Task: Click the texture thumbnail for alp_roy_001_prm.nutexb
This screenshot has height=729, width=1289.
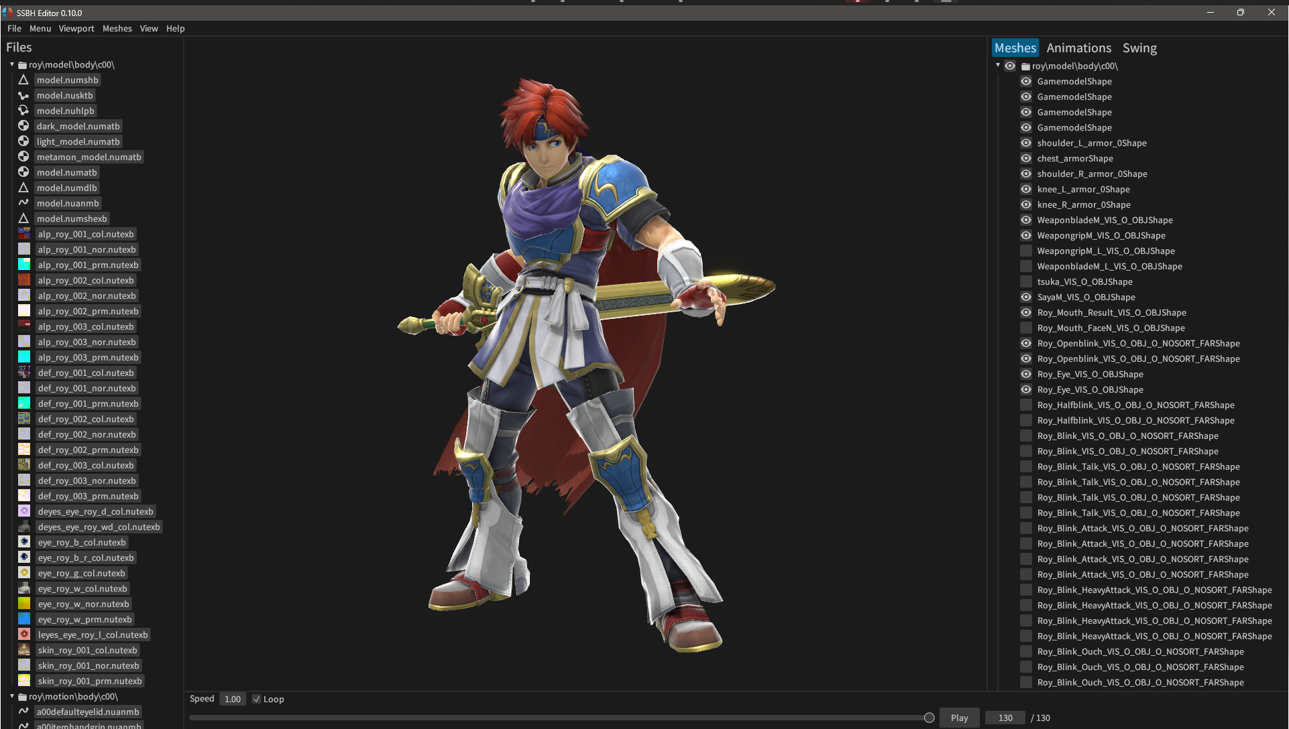Action: (x=24, y=265)
